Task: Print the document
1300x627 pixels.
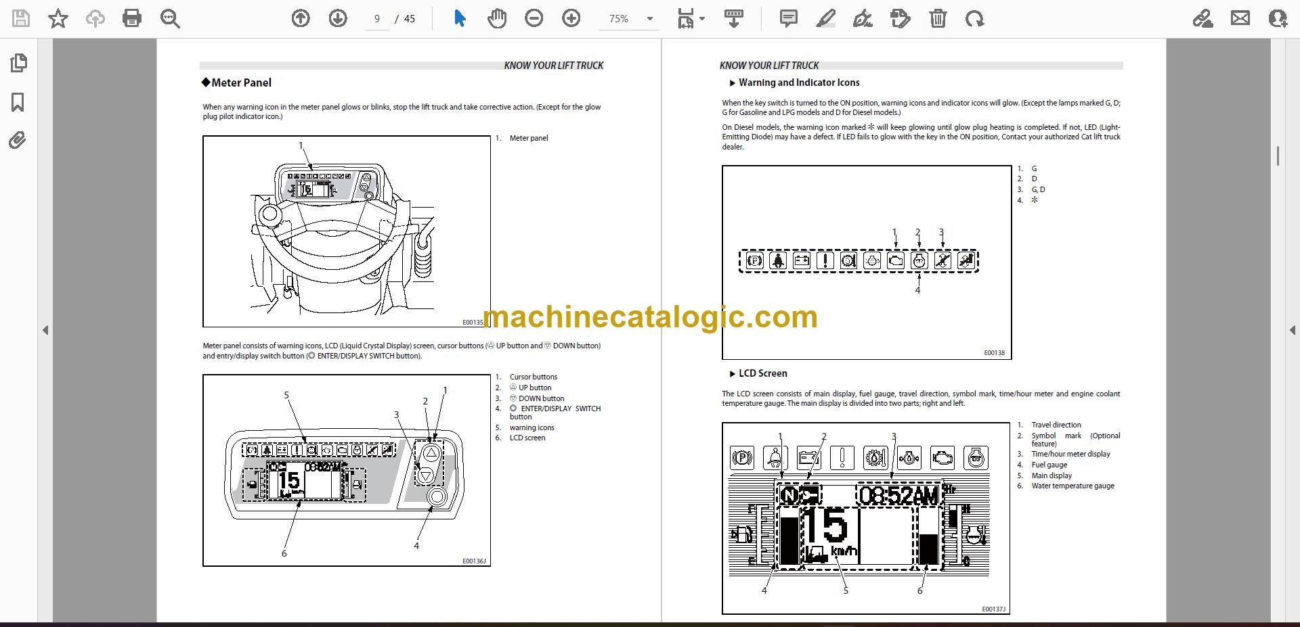Action: [132, 18]
